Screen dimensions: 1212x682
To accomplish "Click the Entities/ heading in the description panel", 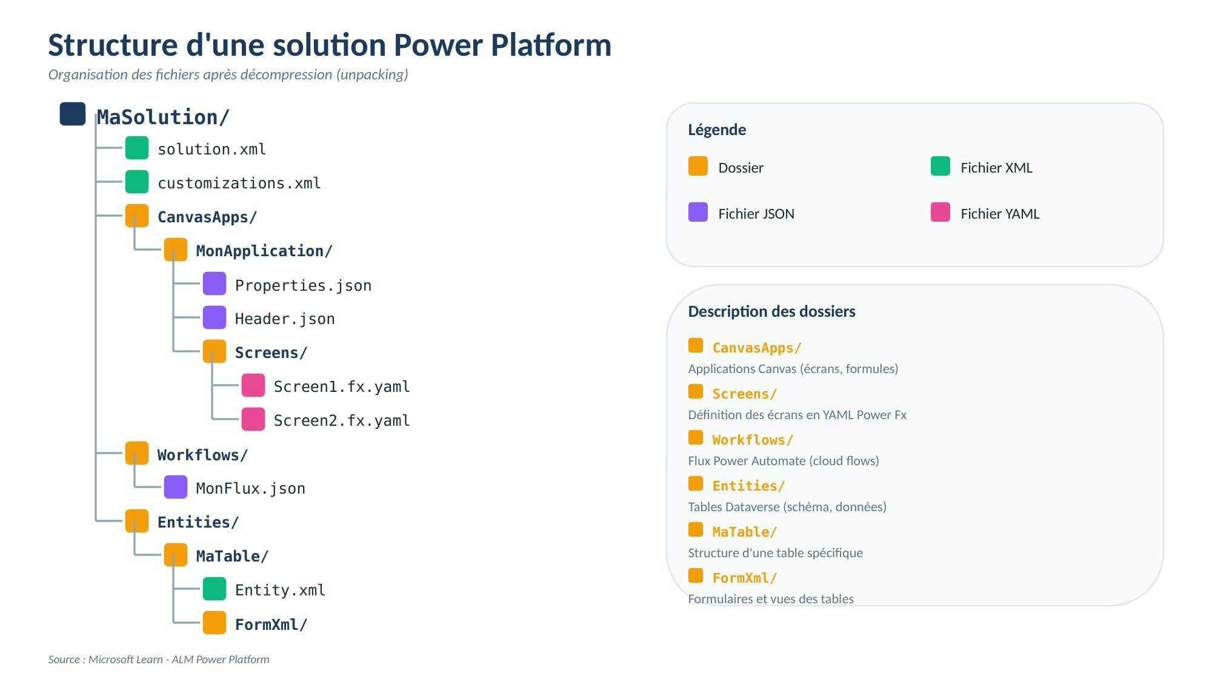I will (748, 486).
